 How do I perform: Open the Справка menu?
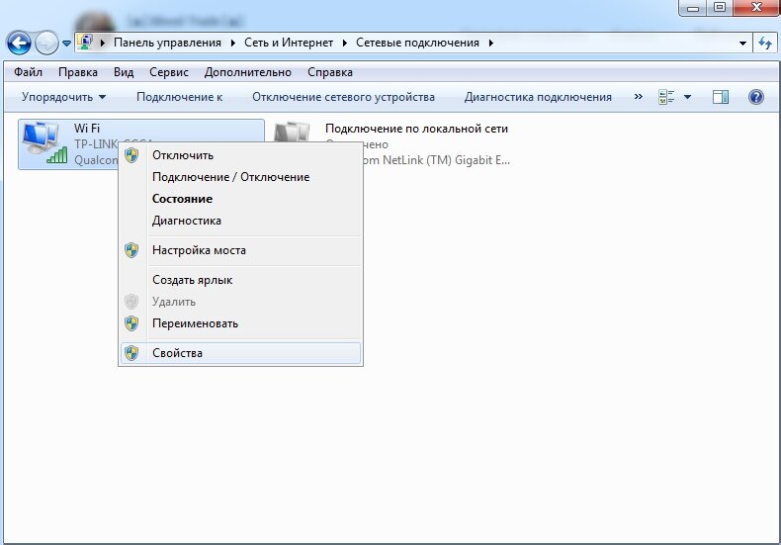click(330, 72)
